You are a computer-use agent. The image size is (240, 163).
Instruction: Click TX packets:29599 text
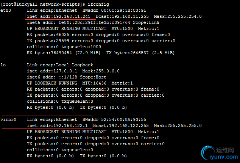click(x=48, y=41)
